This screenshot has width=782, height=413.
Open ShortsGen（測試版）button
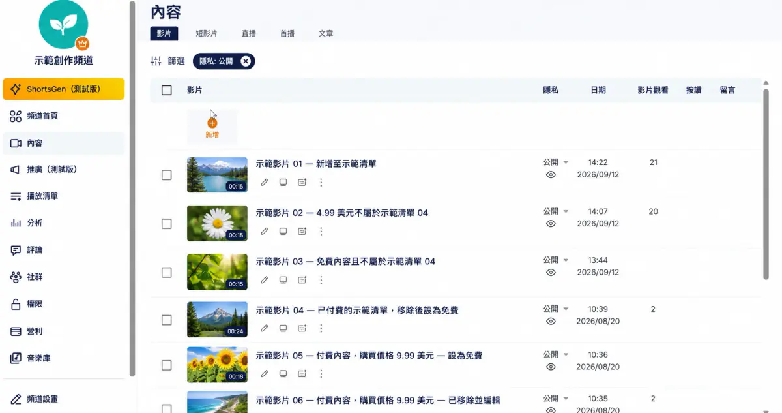pyautogui.click(x=63, y=89)
